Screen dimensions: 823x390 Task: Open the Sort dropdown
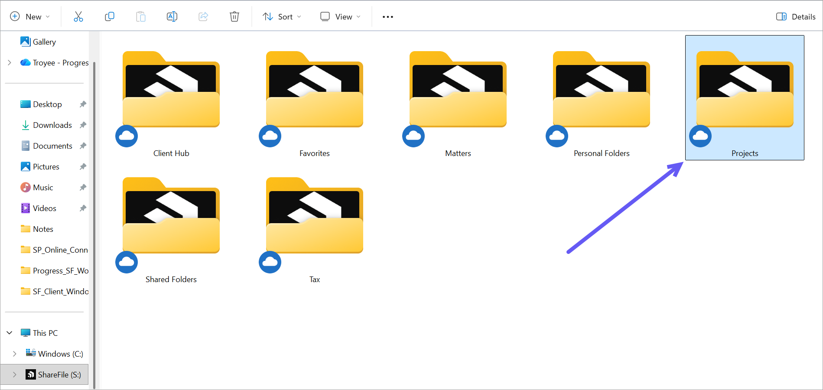281,16
